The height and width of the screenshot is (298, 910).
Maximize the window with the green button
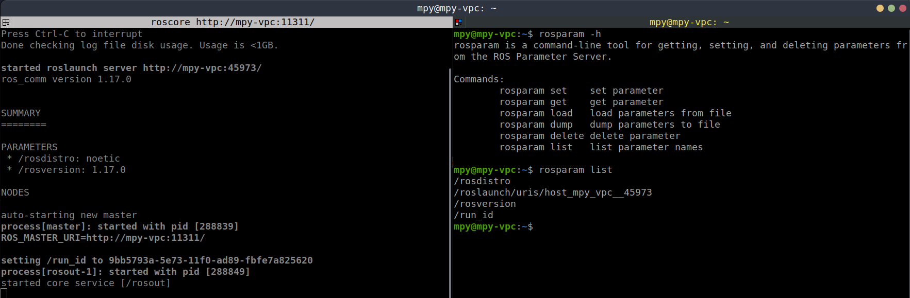tap(891, 8)
